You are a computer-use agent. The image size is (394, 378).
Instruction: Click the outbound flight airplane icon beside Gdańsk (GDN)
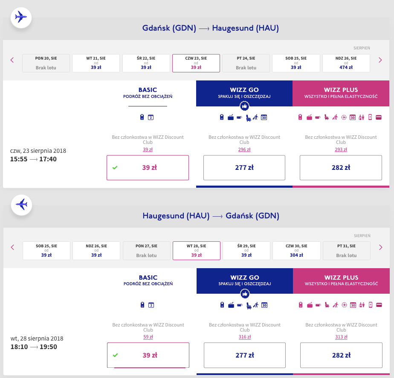21,17
